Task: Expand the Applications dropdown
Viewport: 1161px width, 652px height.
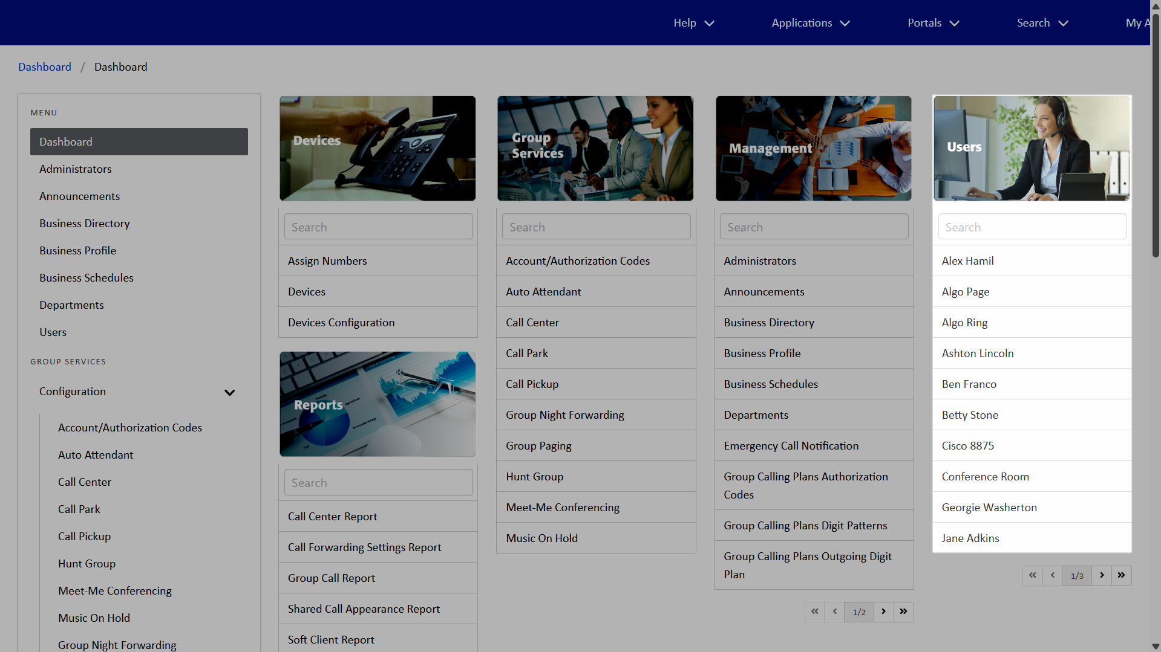Action: coord(810,23)
